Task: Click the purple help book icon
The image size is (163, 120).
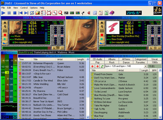Action: coord(112,13)
